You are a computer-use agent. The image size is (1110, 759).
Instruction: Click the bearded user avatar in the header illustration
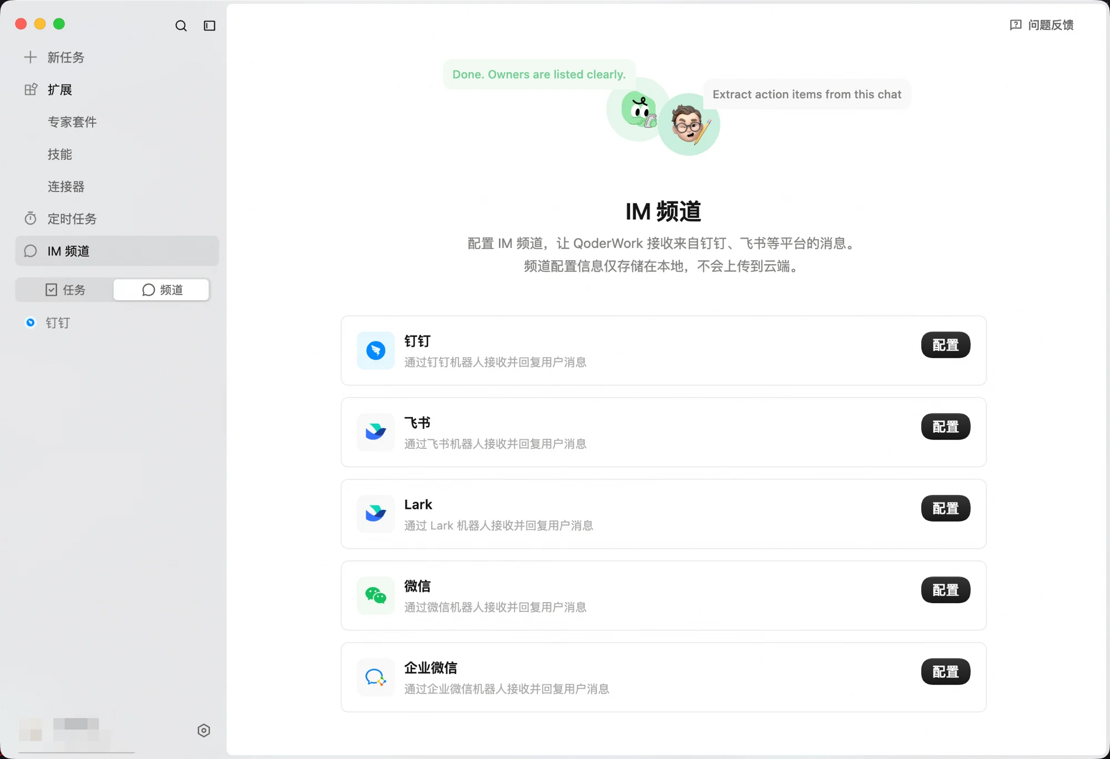click(689, 124)
